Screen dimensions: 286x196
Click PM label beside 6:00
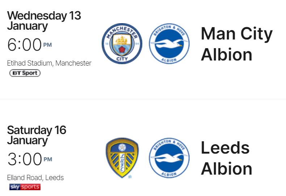[47, 45]
